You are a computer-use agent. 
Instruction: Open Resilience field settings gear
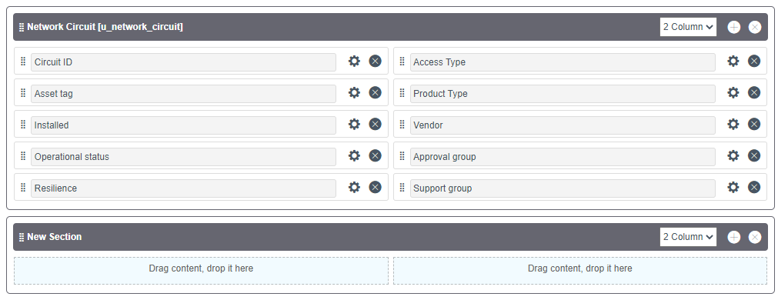coord(354,187)
